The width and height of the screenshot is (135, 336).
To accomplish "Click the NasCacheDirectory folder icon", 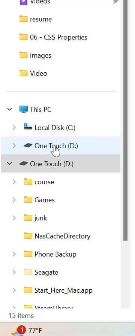I will pos(28,236).
